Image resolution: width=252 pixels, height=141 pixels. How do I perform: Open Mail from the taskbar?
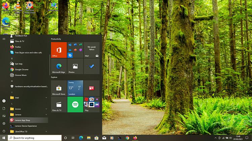[x=104, y=138]
